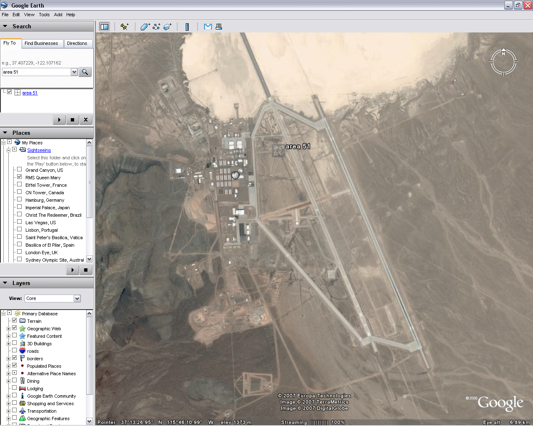Click the Layers list scroll down arrow
The image size is (533, 426).
click(x=90, y=421)
